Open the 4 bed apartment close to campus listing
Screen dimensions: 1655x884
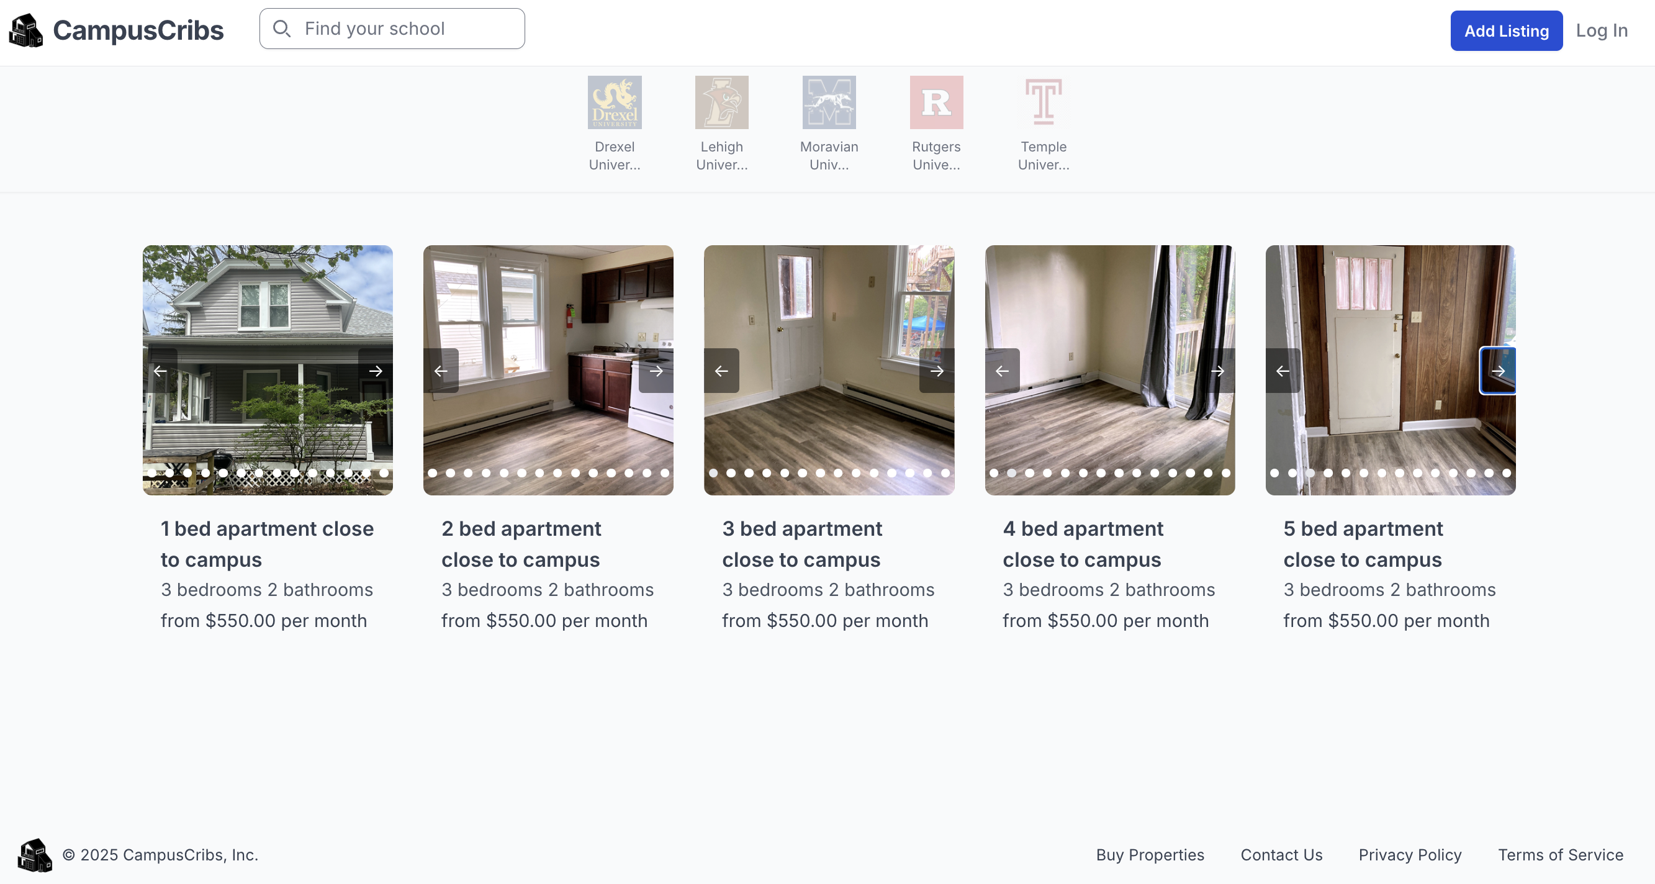tap(1083, 544)
